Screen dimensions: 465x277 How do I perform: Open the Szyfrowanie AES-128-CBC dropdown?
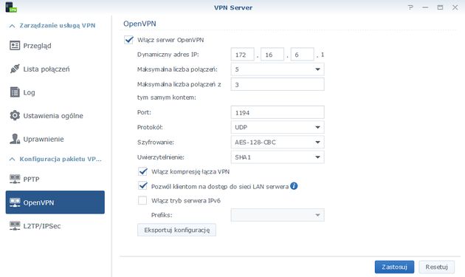click(x=278, y=143)
